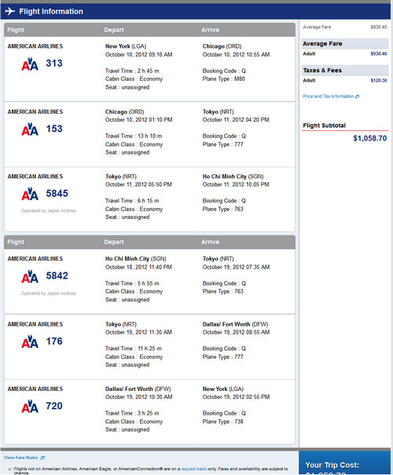This screenshot has height=475, width=393.
Task: Click the Your Trip Cost panel
Action: click(x=345, y=462)
